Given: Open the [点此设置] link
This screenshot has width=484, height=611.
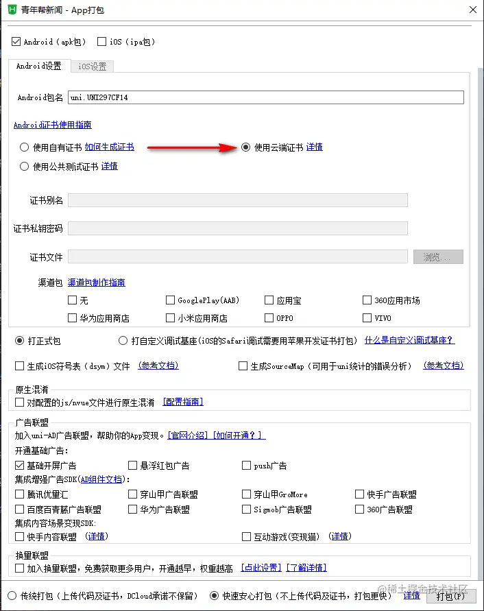Looking at the screenshot, I should tap(261, 568).
